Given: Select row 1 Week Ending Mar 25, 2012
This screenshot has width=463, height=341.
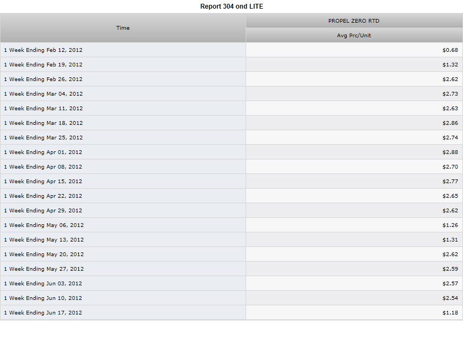Looking at the screenshot, I should 231,137.
